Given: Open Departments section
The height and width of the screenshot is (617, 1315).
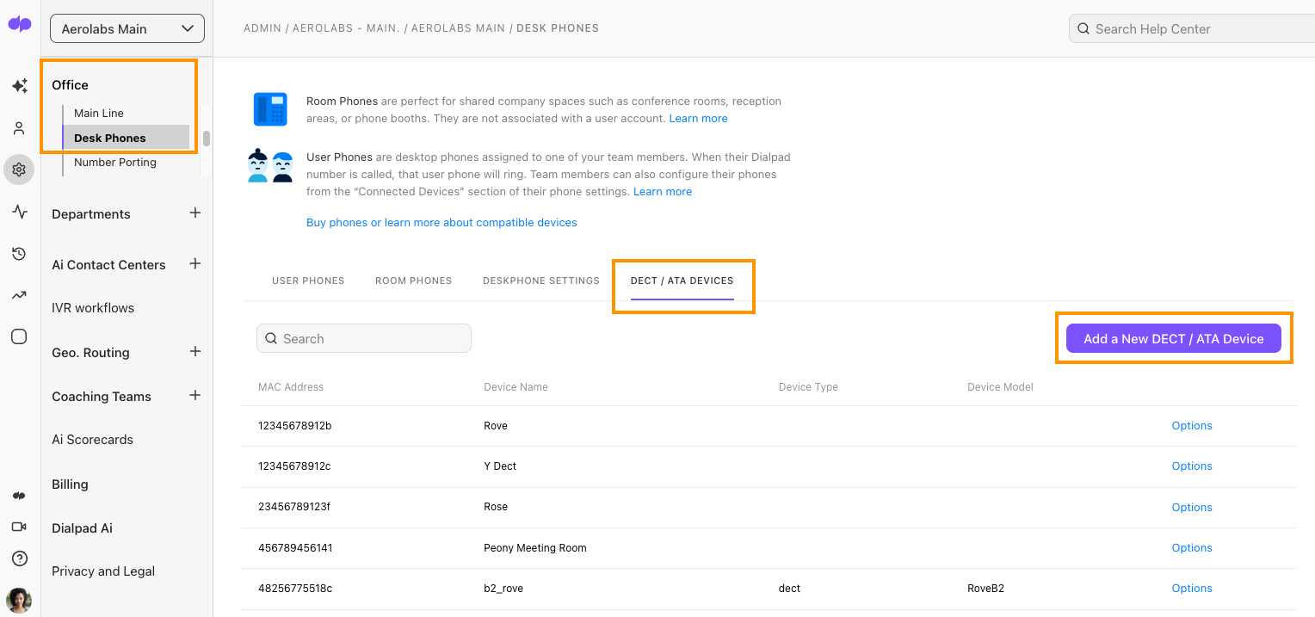Looking at the screenshot, I should pos(91,213).
